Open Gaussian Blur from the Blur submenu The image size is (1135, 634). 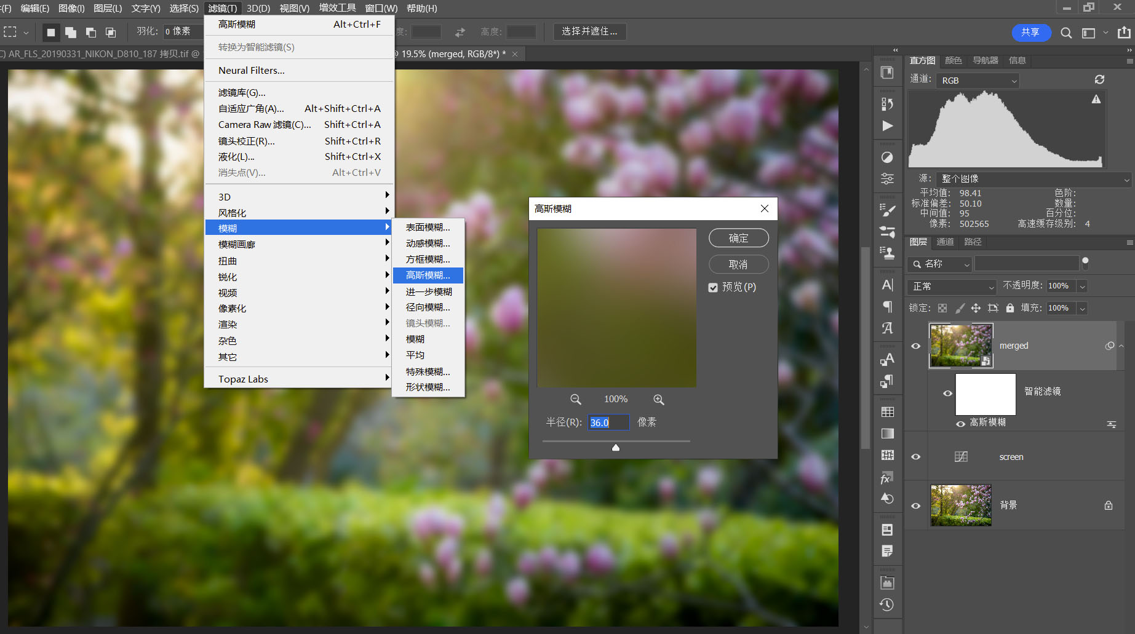(x=428, y=275)
